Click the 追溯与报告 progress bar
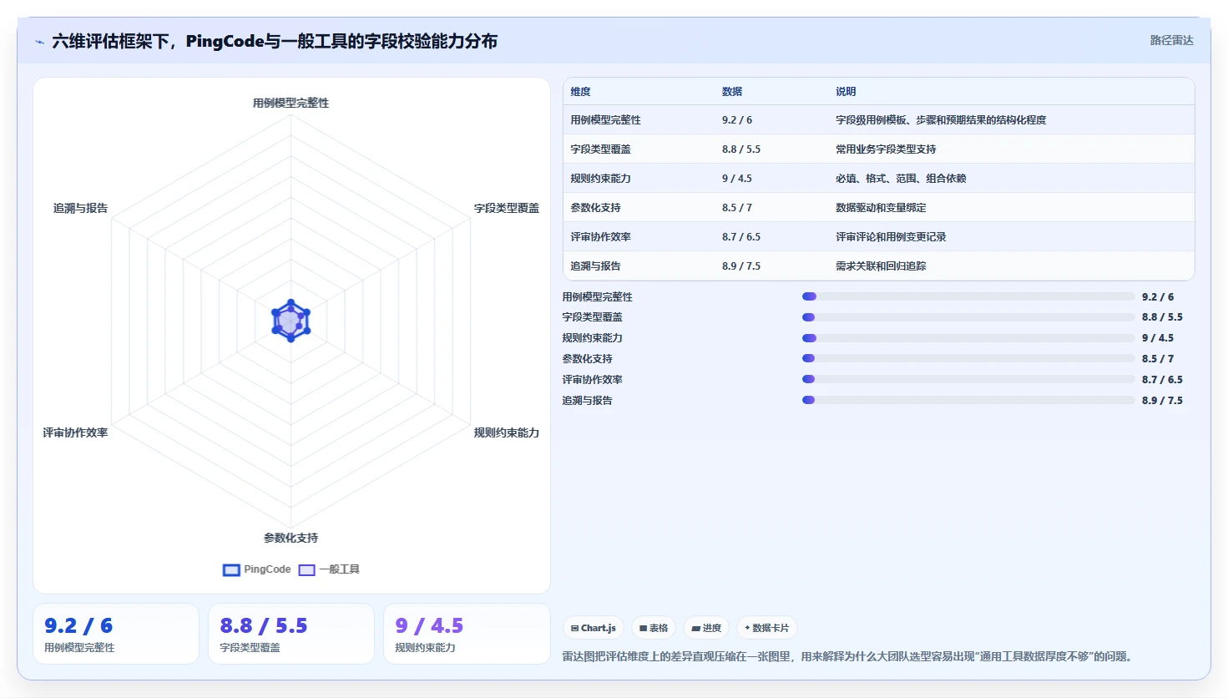Viewport: 1228px width, 698px height. [x=968, y=401]
